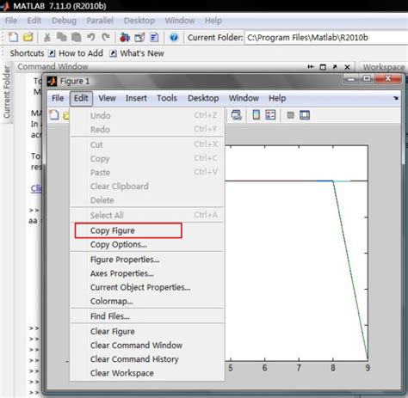Open main MATLAB Parallel menu
This screenshot has width=408, height=398.
[x=100, y=21]
